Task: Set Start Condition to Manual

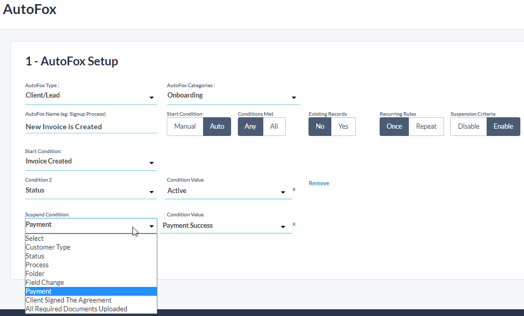Action: coord(185,127)
